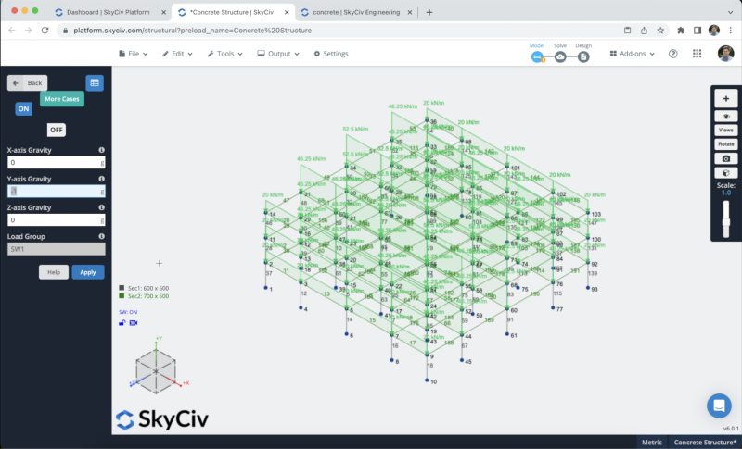This screenshot has height=449, width=742.
Task: Select the Concrete Structure | SkyCiv tab
Action: tap(232, 12)
